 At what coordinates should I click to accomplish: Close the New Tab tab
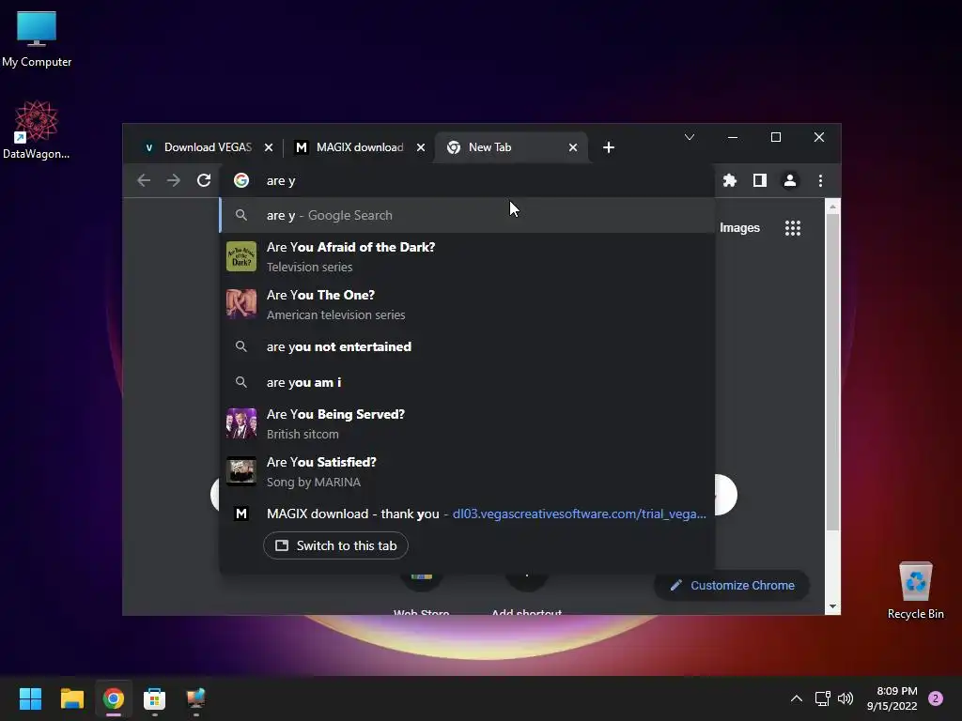pyautogui.click(x=572, y=147)
